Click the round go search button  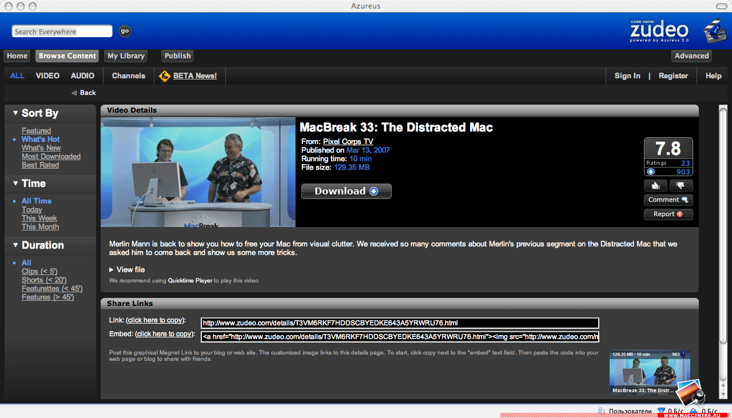[x=125, y=31]
